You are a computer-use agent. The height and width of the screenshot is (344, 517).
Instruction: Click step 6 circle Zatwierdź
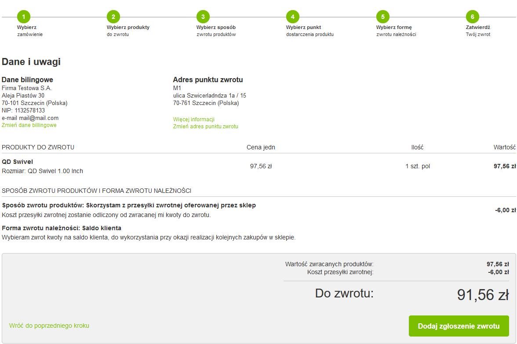click(473, 17)
